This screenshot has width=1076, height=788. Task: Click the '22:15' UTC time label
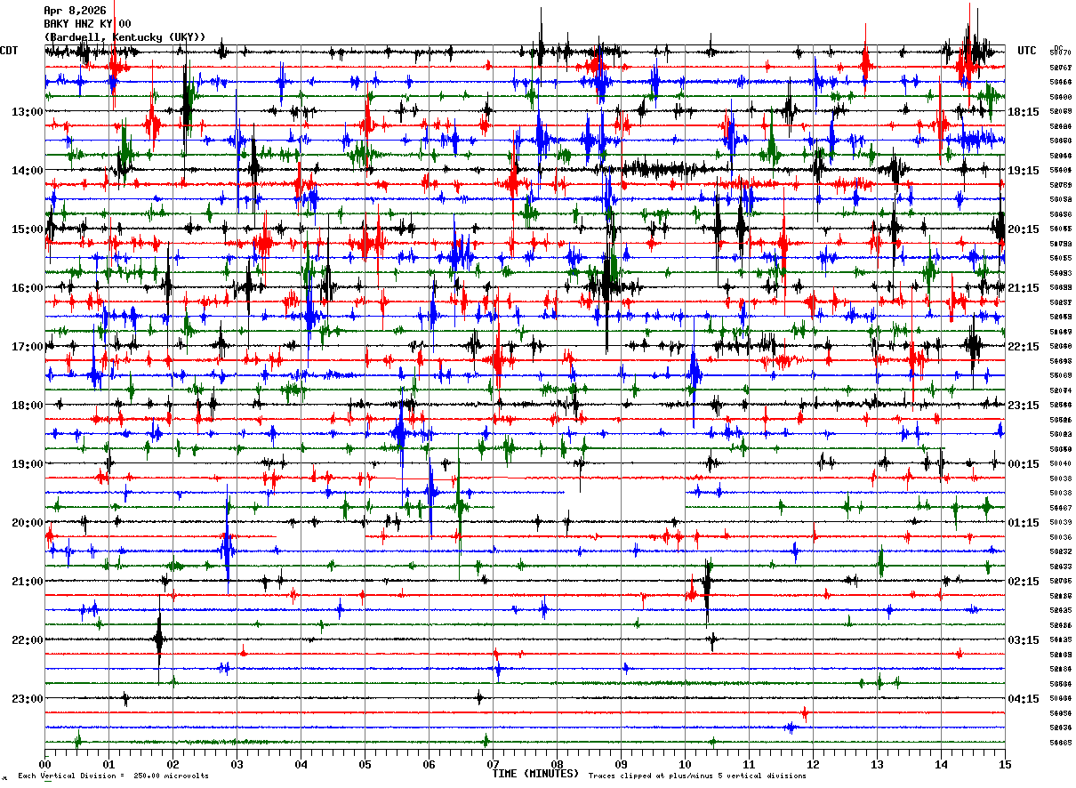pyautogui.click(x=1024, y=347)
